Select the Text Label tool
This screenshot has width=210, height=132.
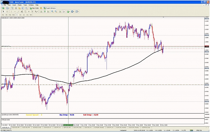tap(32, 11)
